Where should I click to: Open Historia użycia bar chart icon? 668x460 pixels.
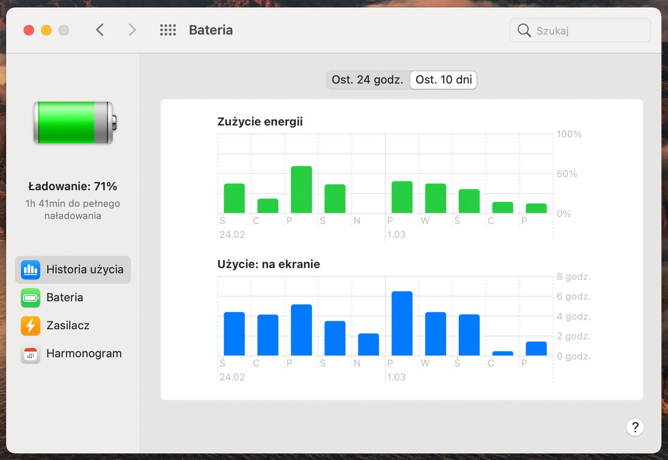[x=30, y=269]
